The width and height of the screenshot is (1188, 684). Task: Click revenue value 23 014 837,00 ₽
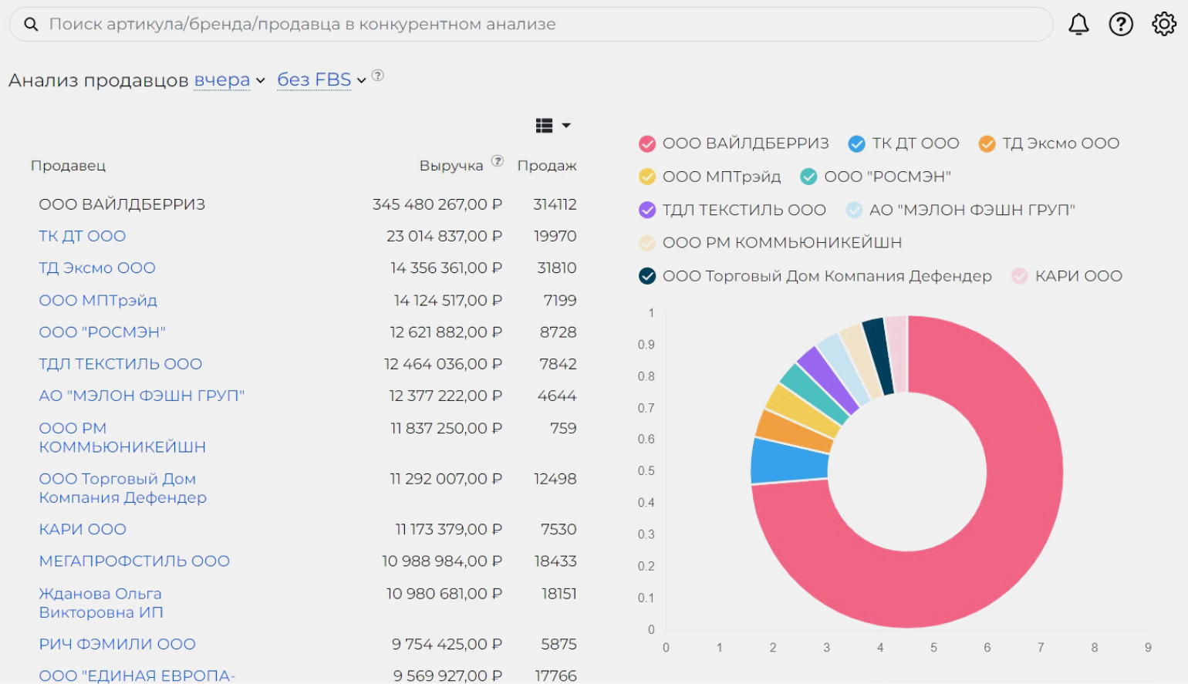point(444,236)
